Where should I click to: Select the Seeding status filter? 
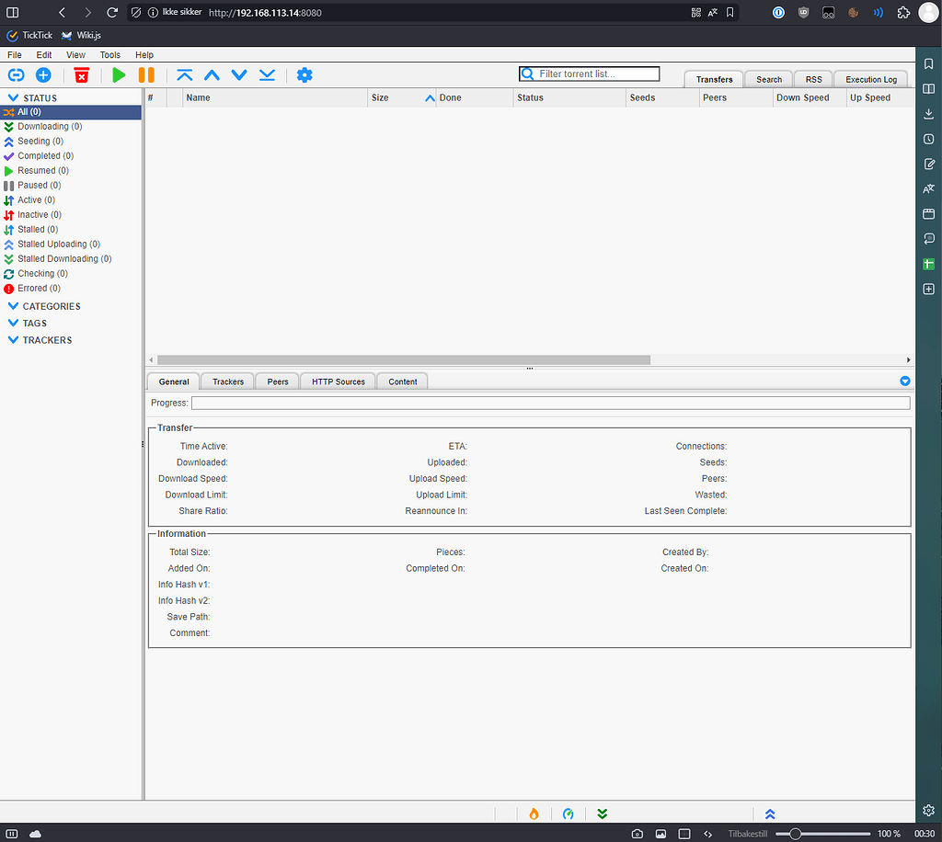(x=40, y=141)
